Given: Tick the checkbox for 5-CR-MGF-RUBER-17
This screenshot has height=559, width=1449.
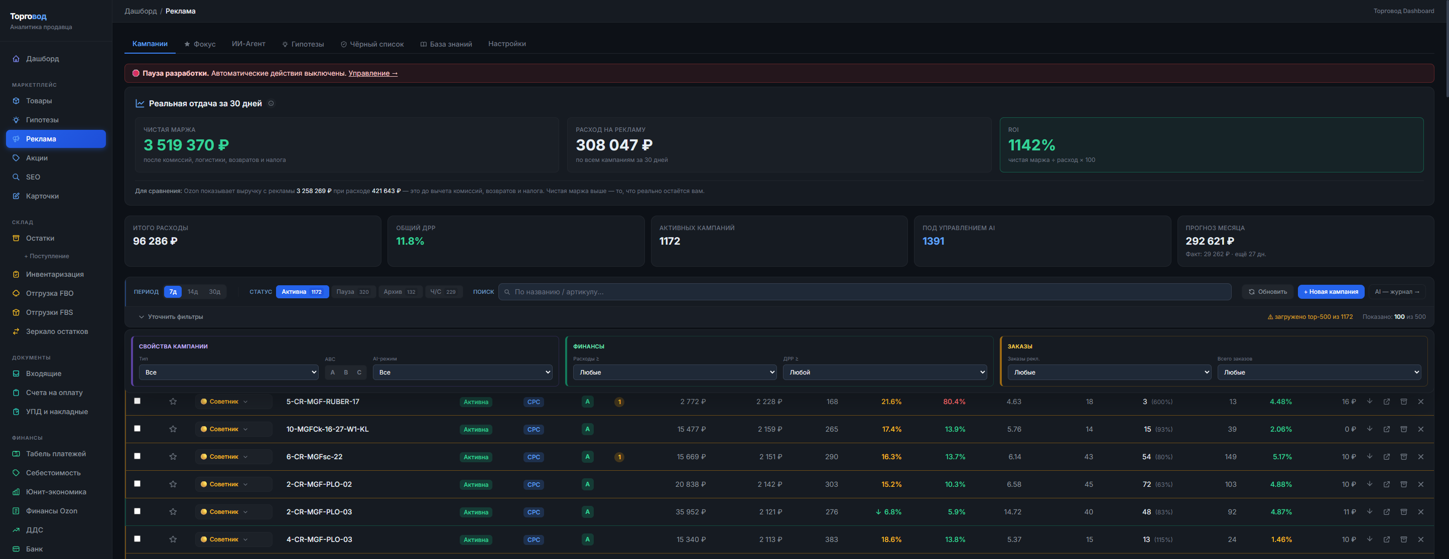Looking at the screenshot, I should (x=137, y=401).
